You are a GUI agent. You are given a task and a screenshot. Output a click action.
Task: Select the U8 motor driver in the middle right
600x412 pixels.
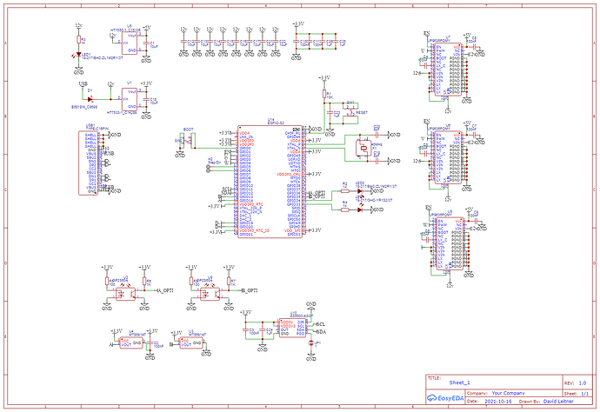click(x=448, y=157)
